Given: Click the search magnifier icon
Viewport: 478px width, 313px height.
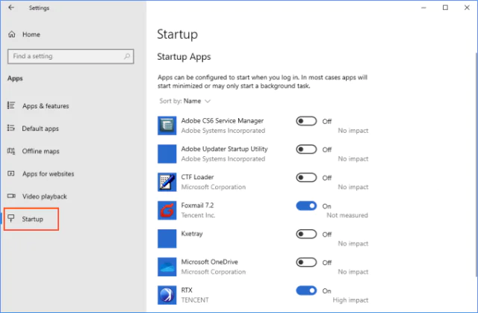Looking at the screenshot, I should click(x=127, y=56).
